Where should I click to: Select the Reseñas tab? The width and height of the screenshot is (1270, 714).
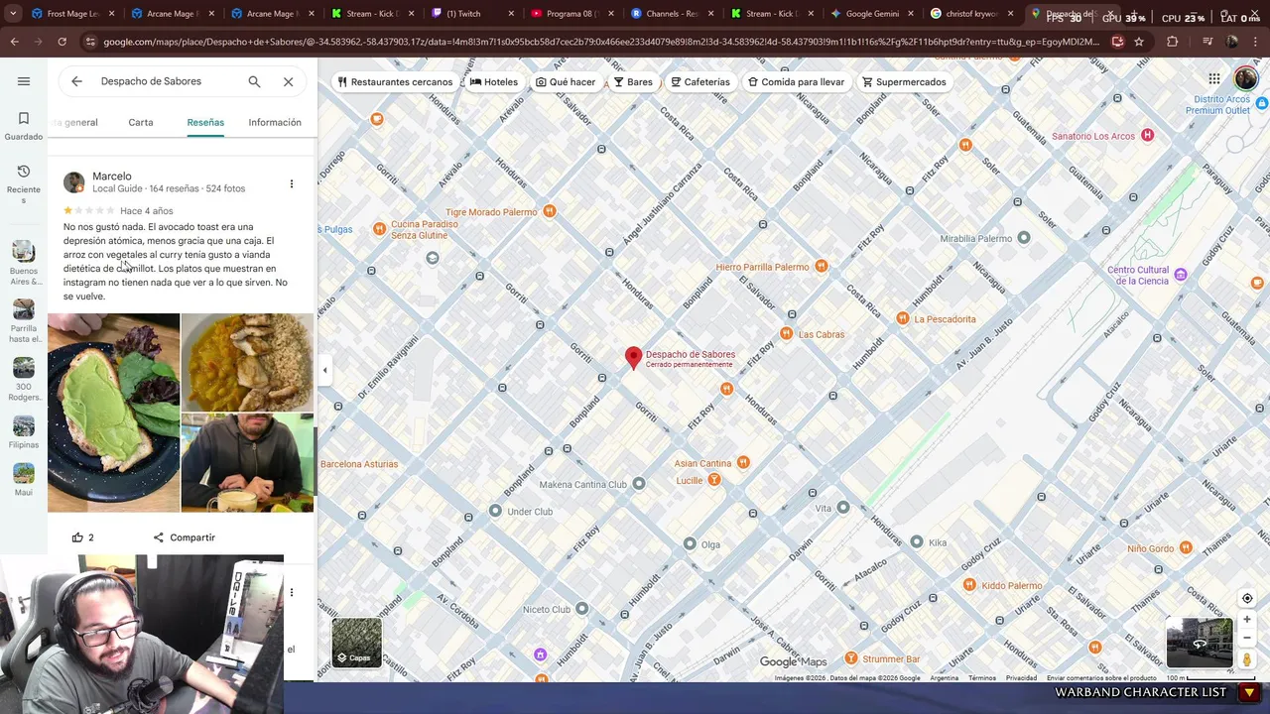(205, 122)
